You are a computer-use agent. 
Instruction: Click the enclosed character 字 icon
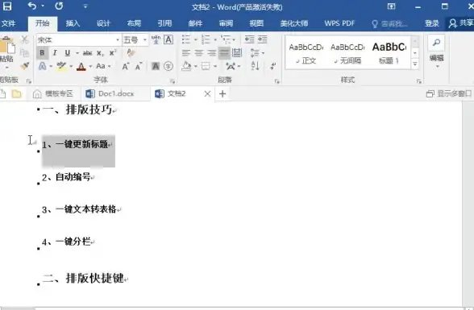tap(168, 66)
